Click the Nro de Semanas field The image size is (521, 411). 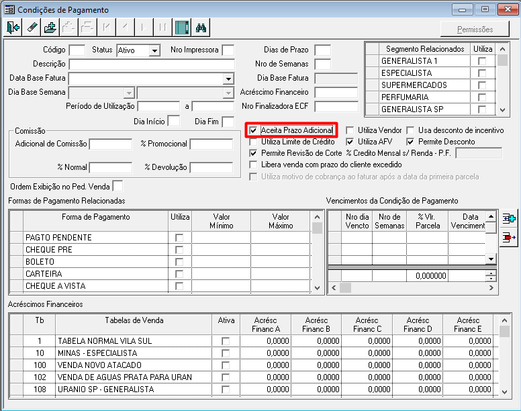point(323,64)
